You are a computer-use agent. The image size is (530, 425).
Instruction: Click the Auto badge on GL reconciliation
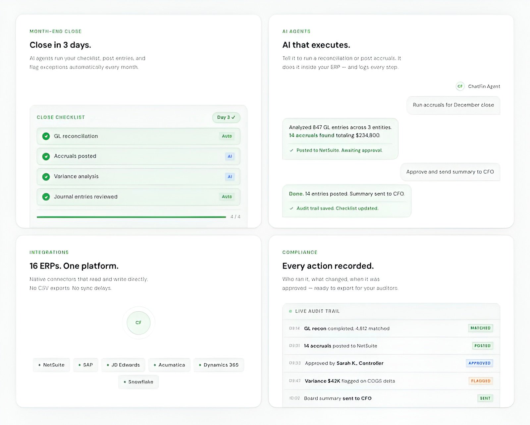click(x=227, y=136)
